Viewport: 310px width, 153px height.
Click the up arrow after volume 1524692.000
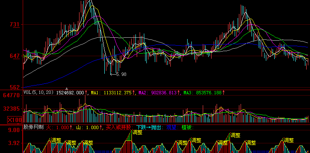coord(86,93)
